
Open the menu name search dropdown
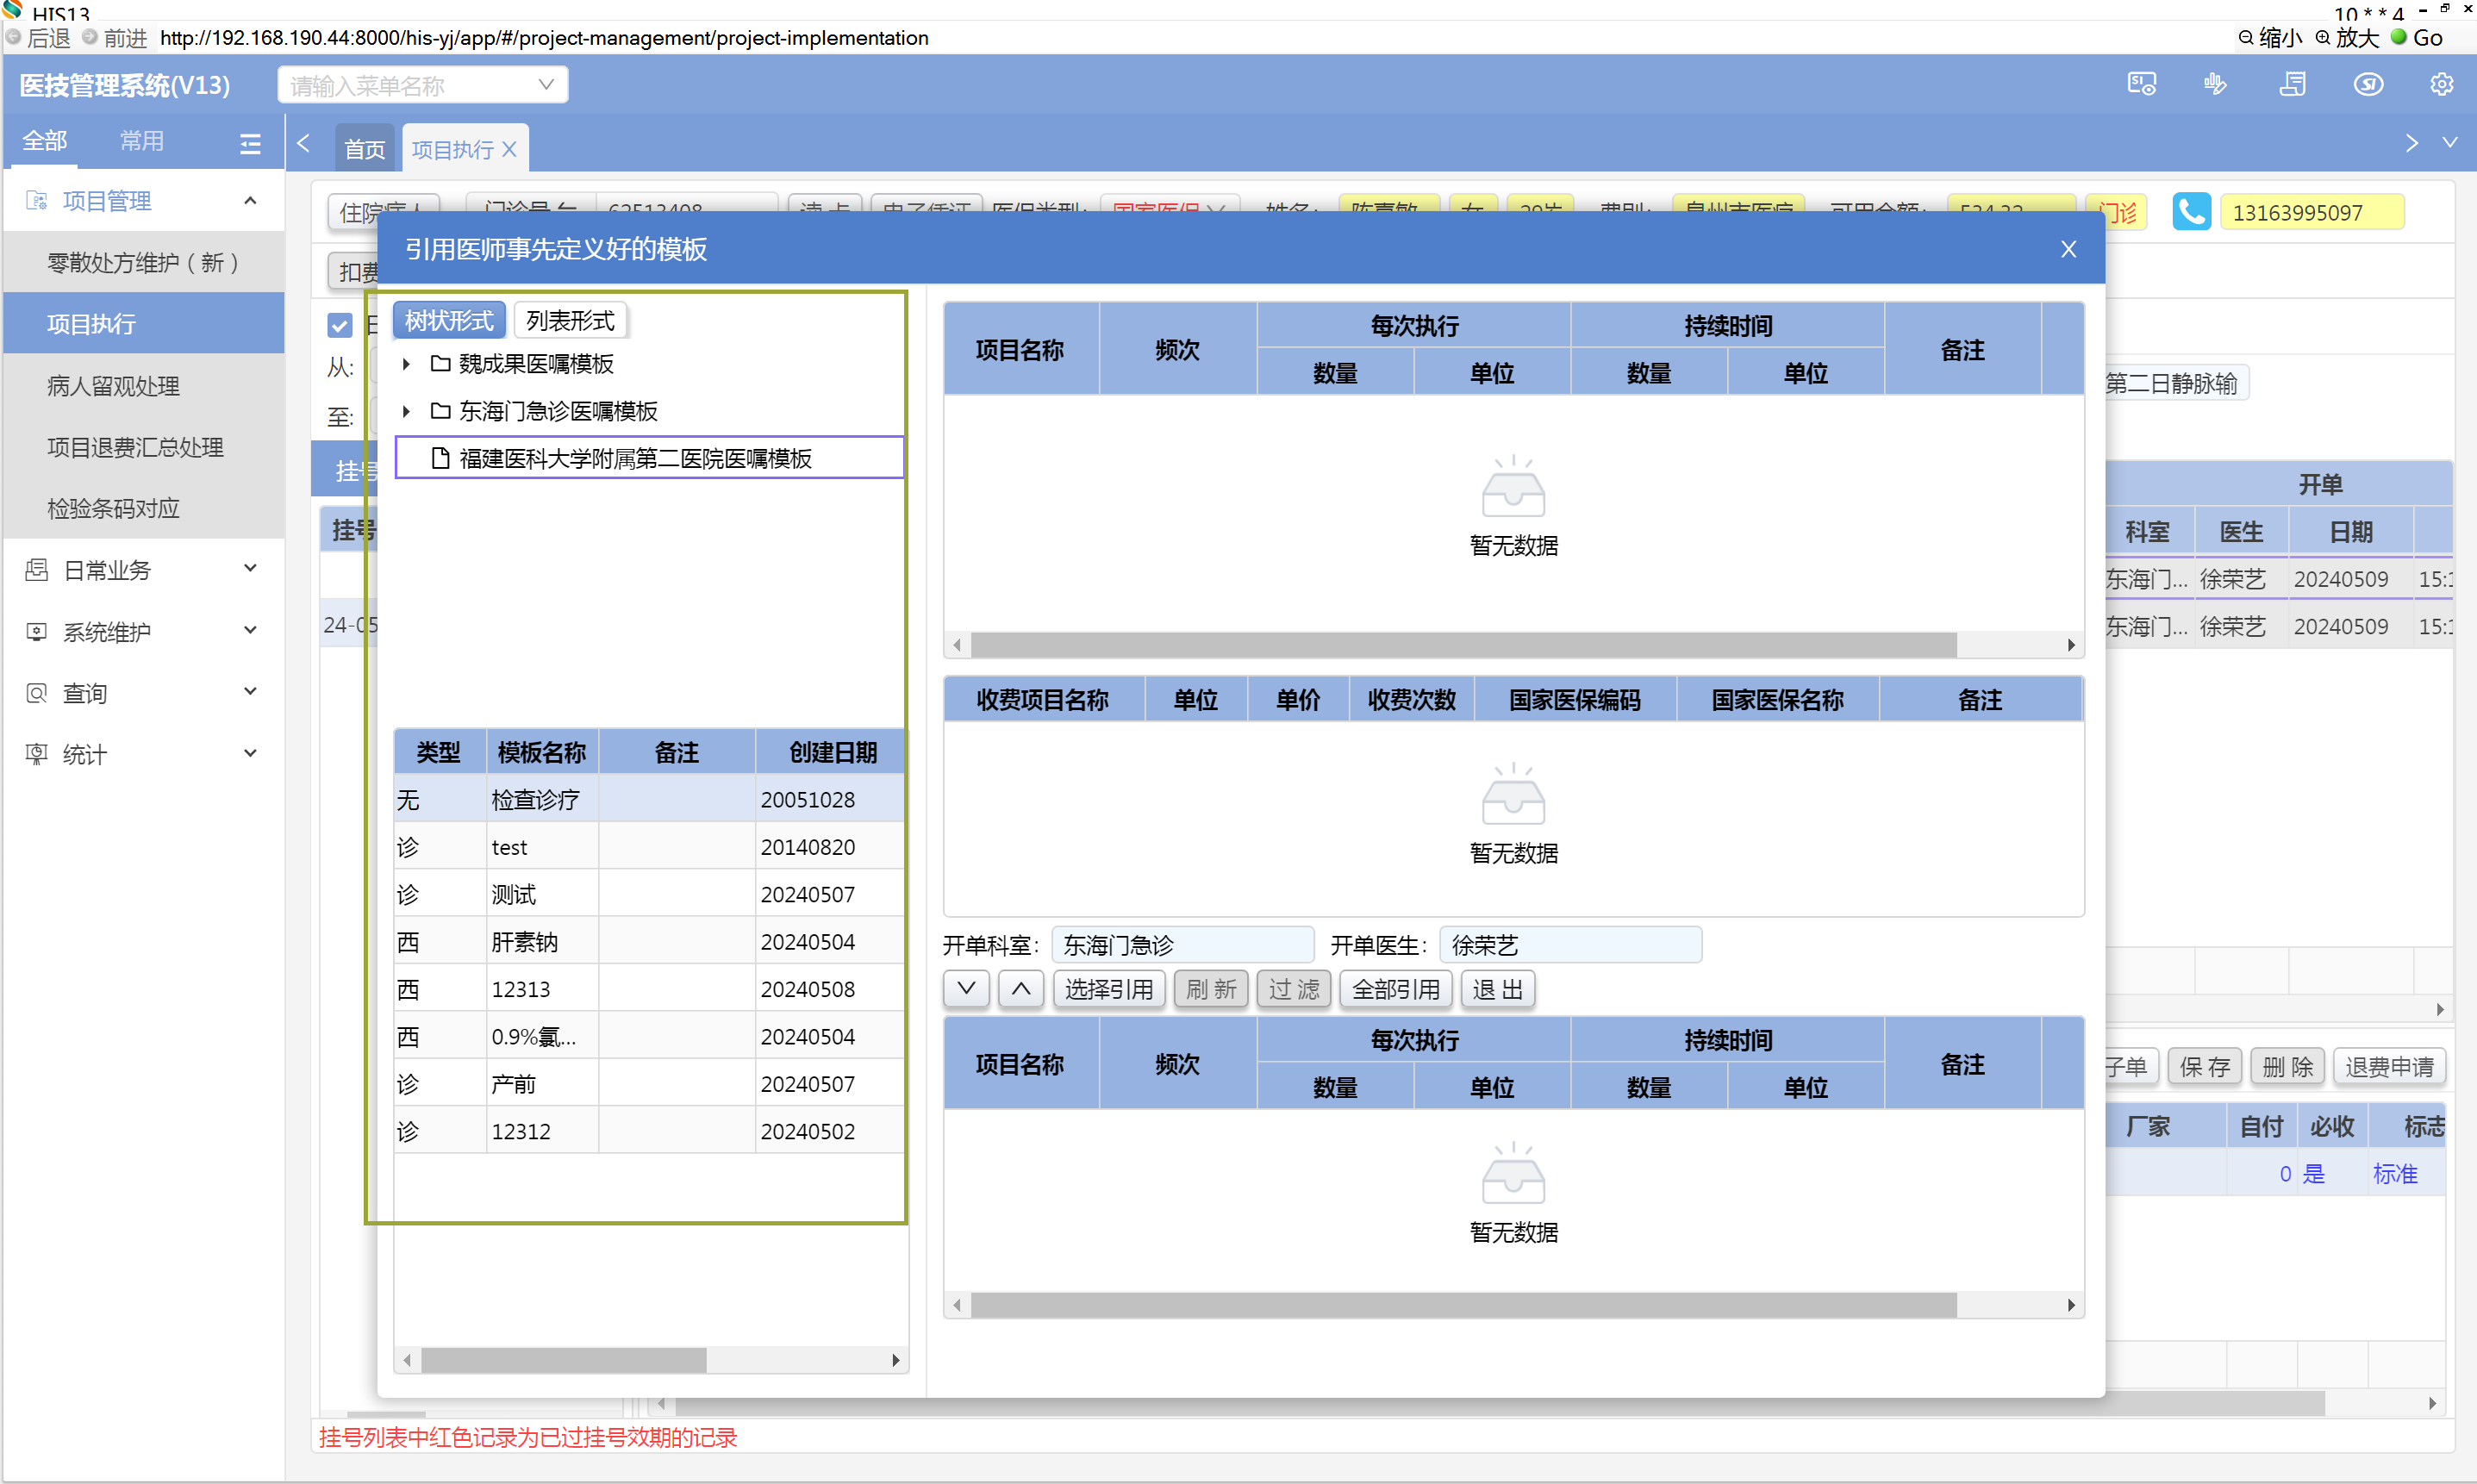546,85
